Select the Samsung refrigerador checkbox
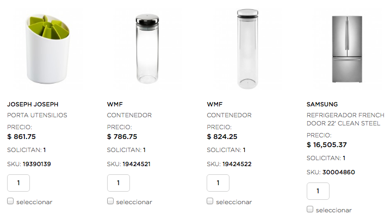This screenshot has height=221, width=391. [310, 209]
